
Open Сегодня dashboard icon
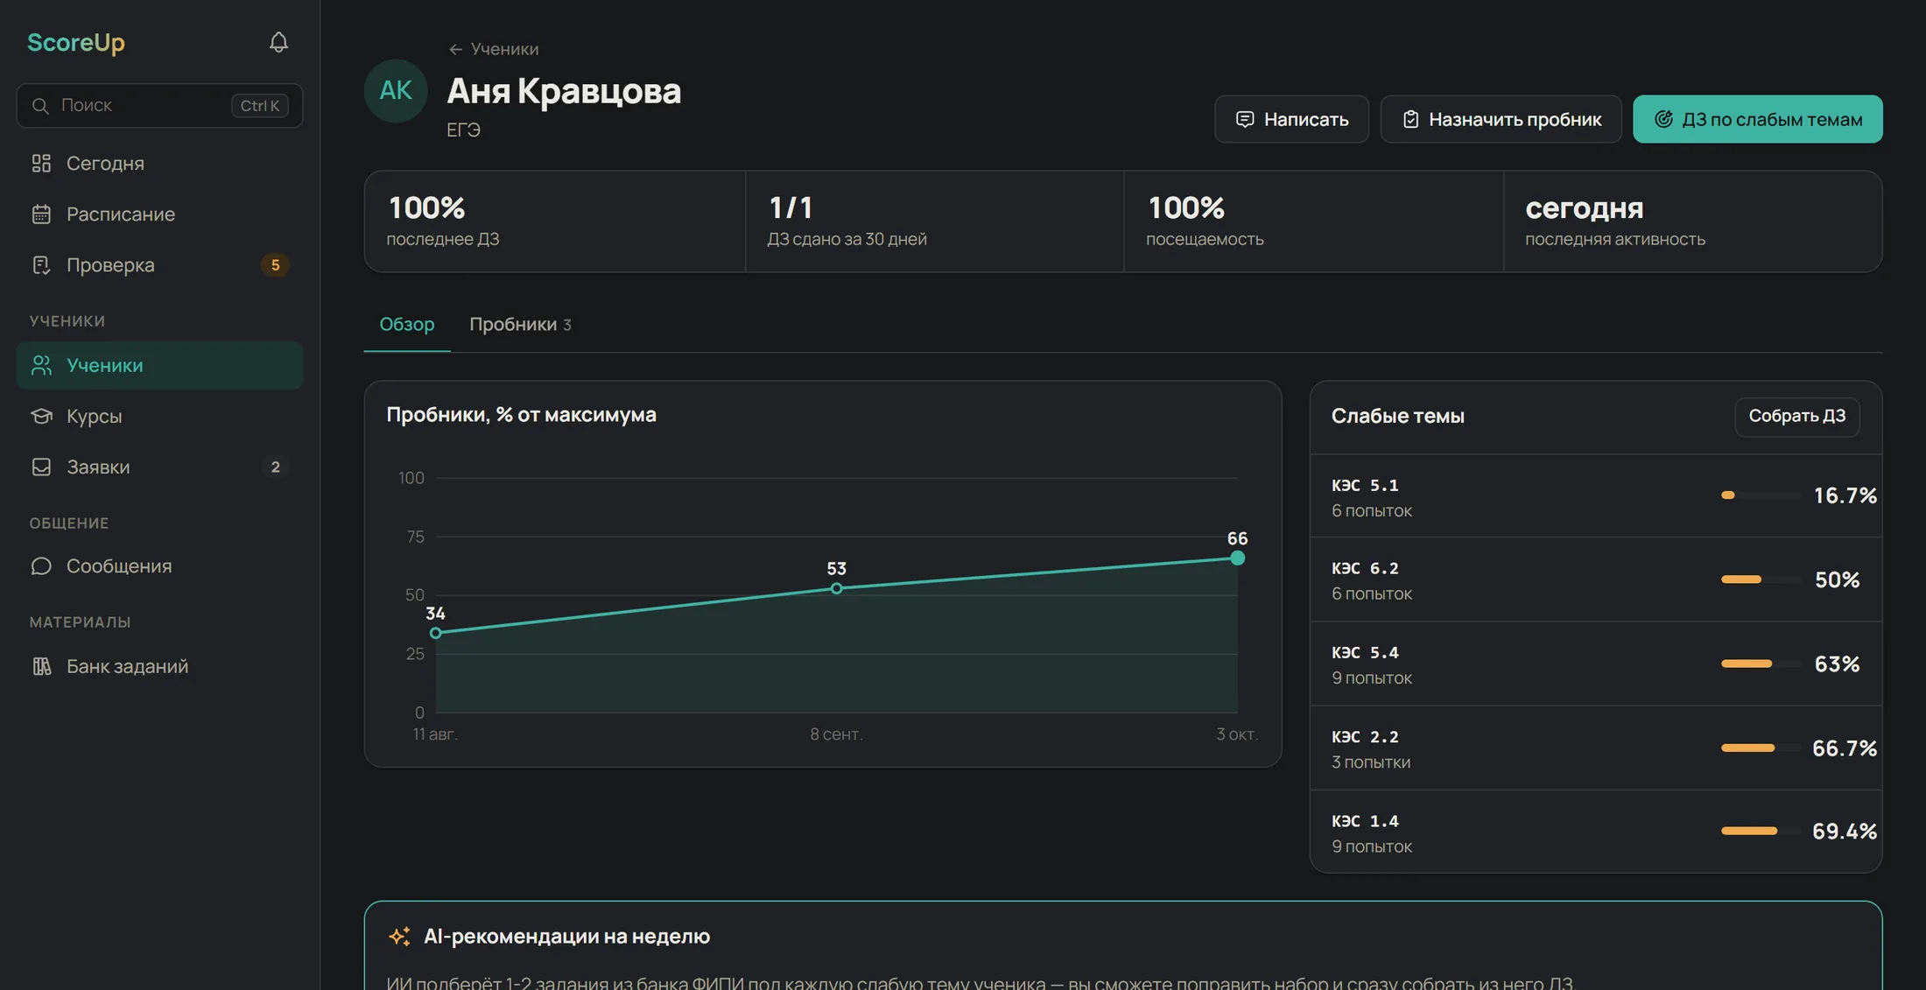pyautogui.click(x=41, y=164)
